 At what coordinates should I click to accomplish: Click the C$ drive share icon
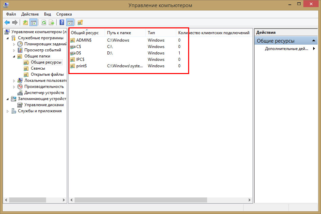pyautogui.click(x=73, y=47)
